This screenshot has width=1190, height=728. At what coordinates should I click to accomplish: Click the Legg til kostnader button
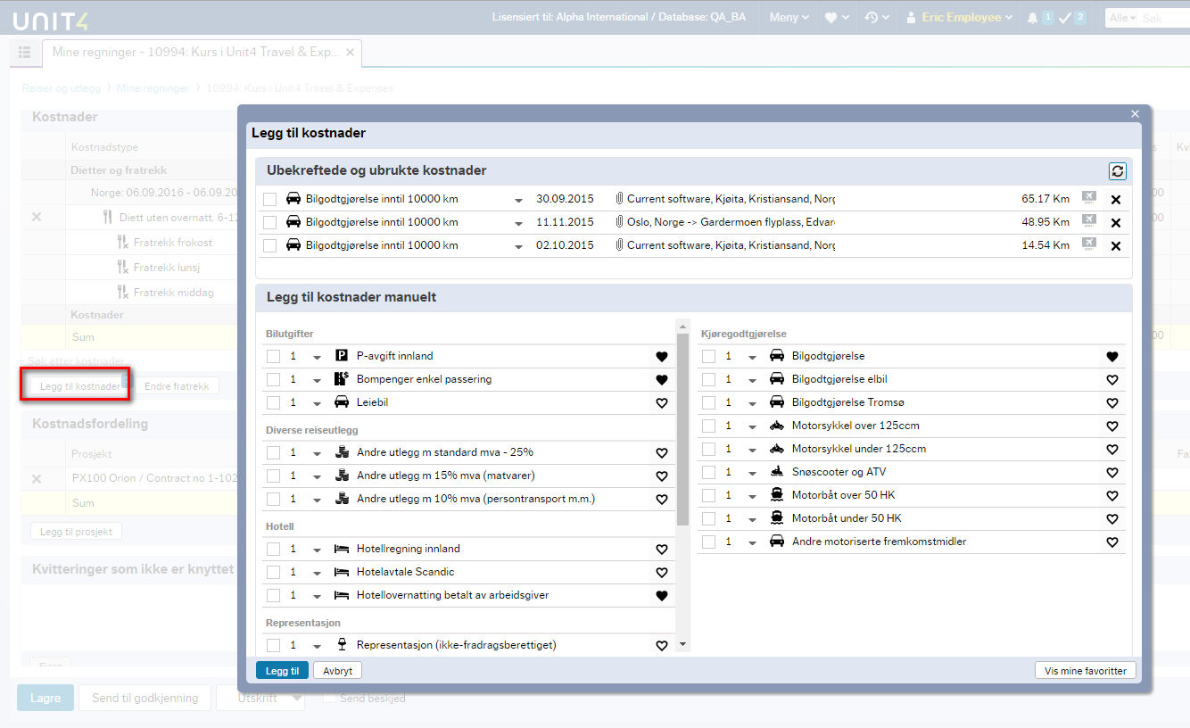(x=80, y=386)
